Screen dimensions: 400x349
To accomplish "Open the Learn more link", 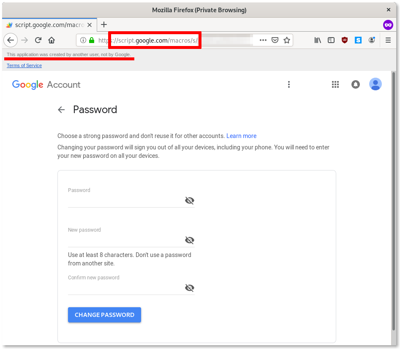I will click(x=241, y=136).
